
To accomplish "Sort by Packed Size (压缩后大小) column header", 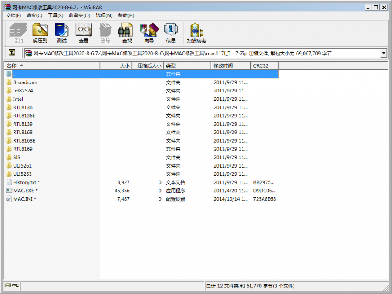I will coord(148,65).
